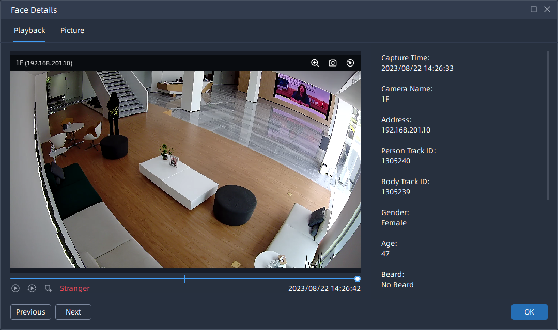The image size is (558, 330).
Task: Click the circular pointer icon above the video
Action: tap(350, 63)
